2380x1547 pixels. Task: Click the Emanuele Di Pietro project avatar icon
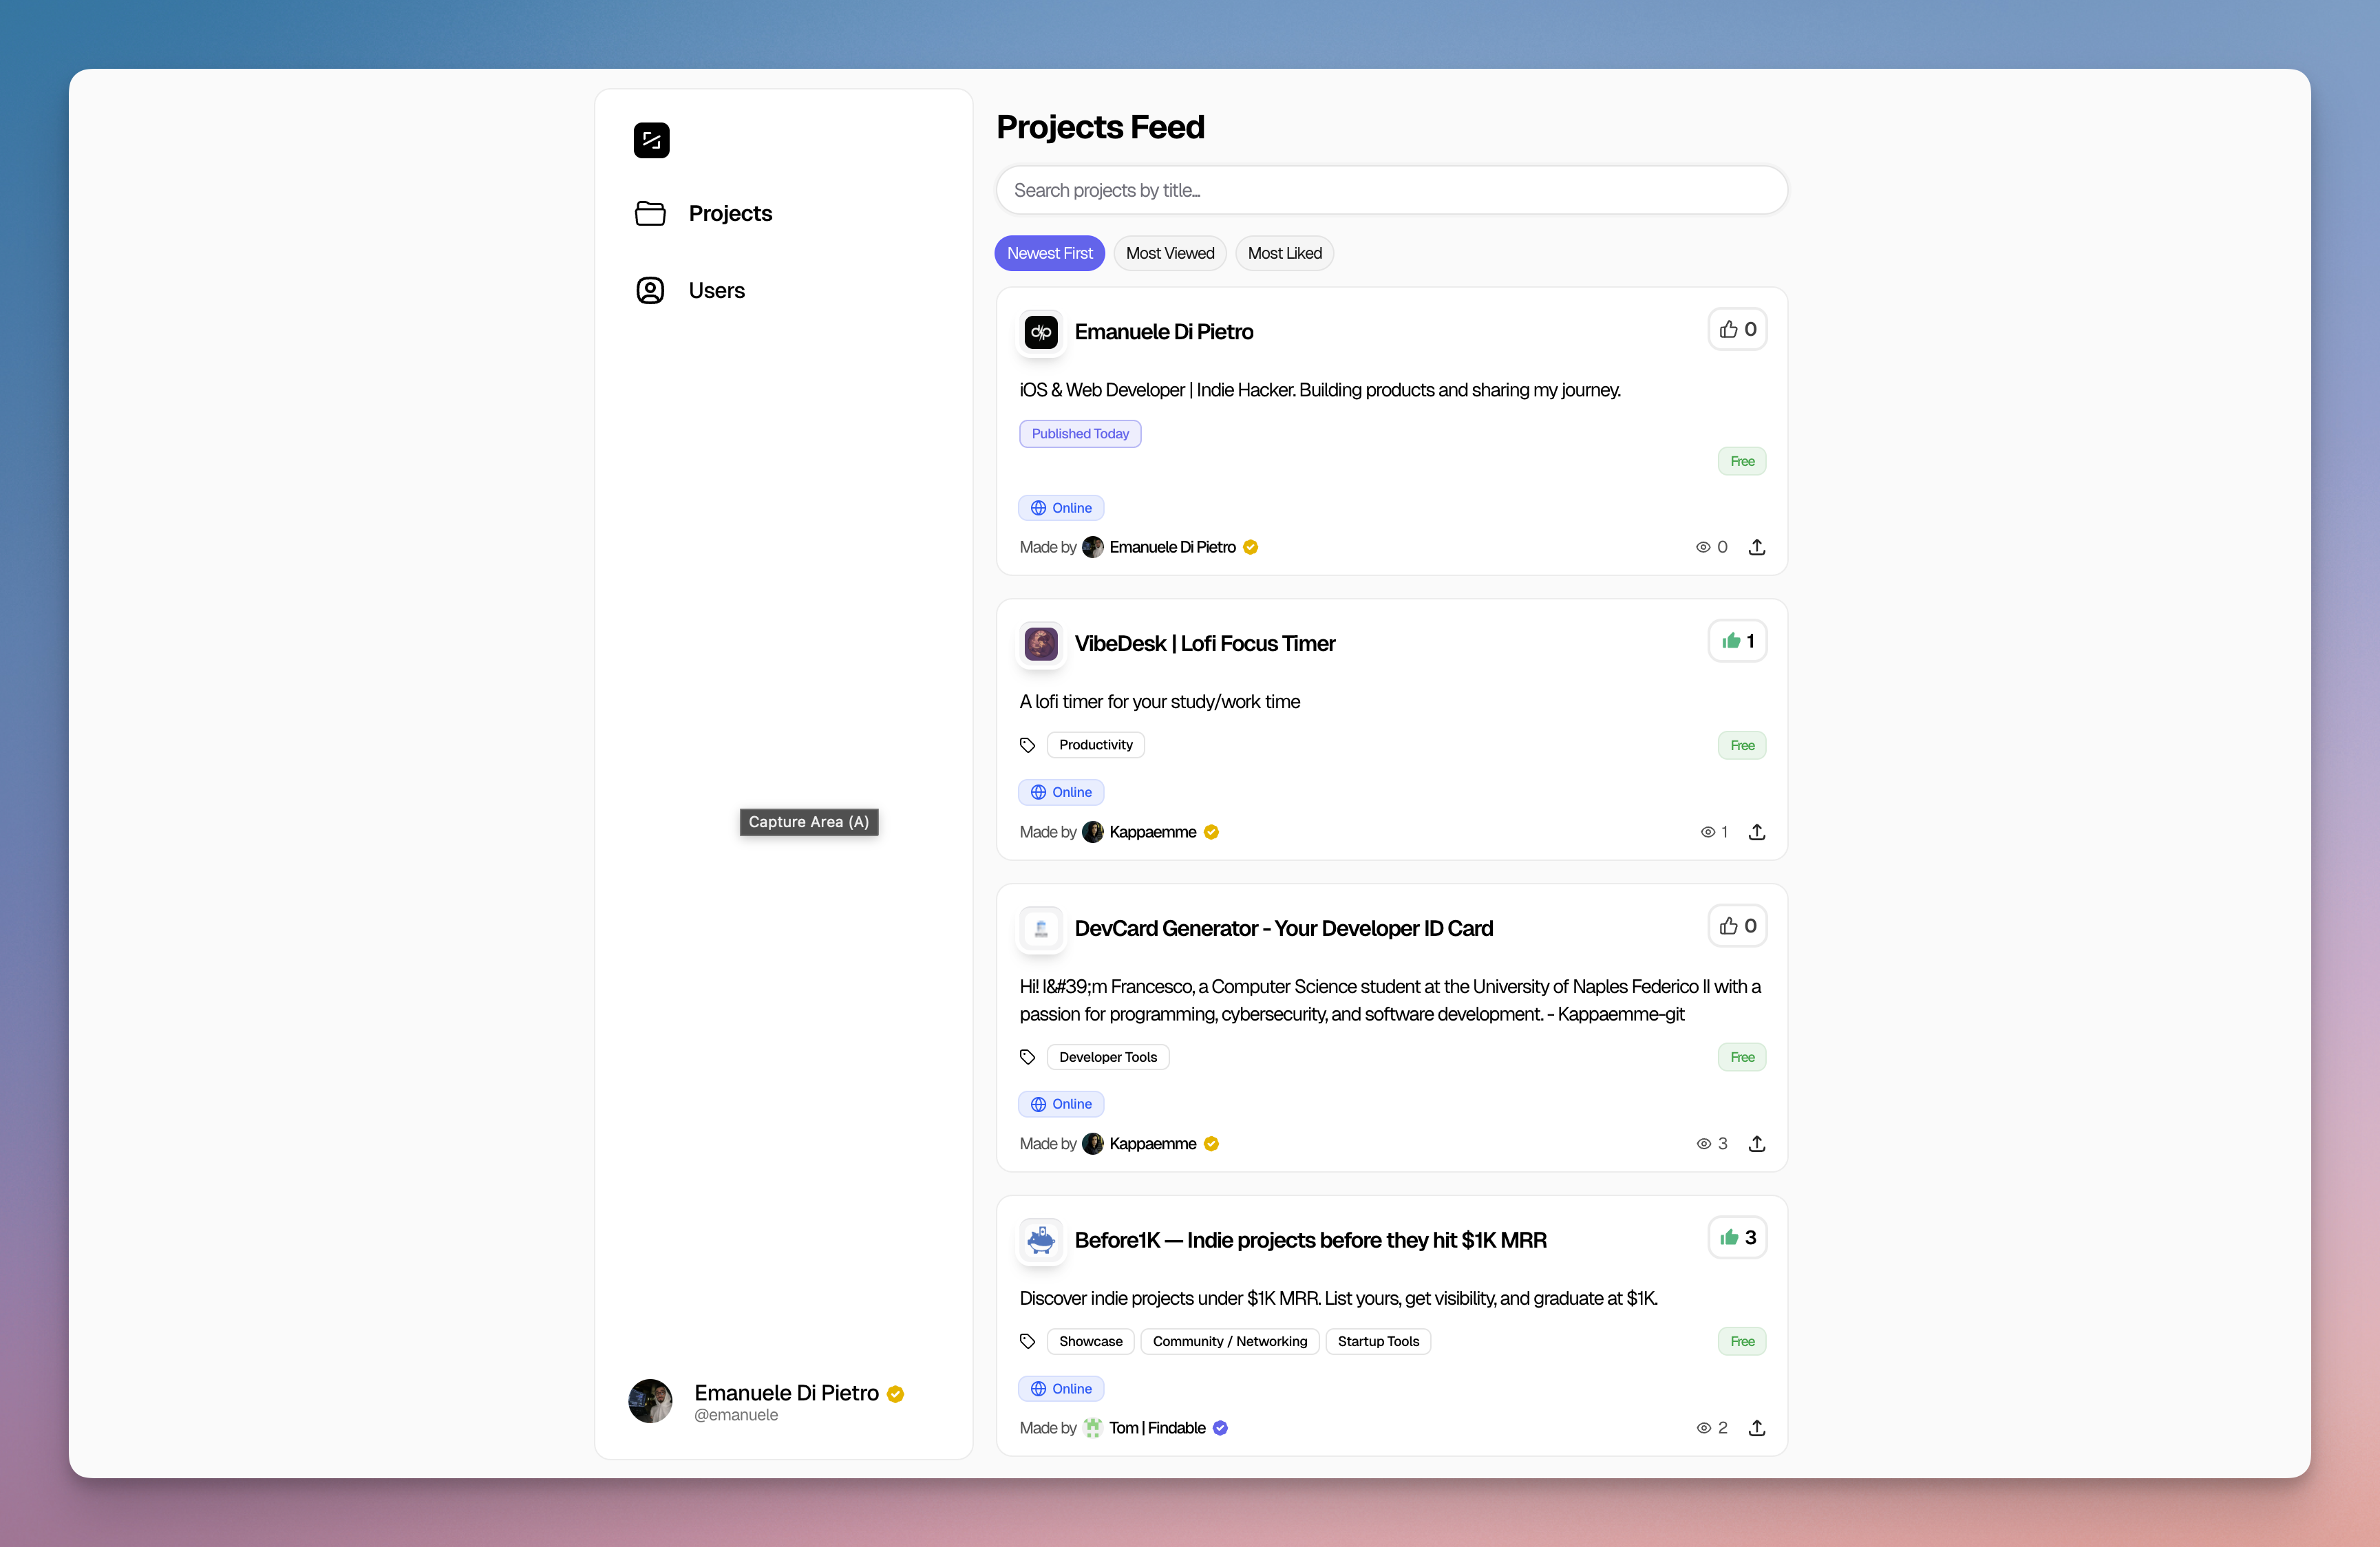point(1041,332)
